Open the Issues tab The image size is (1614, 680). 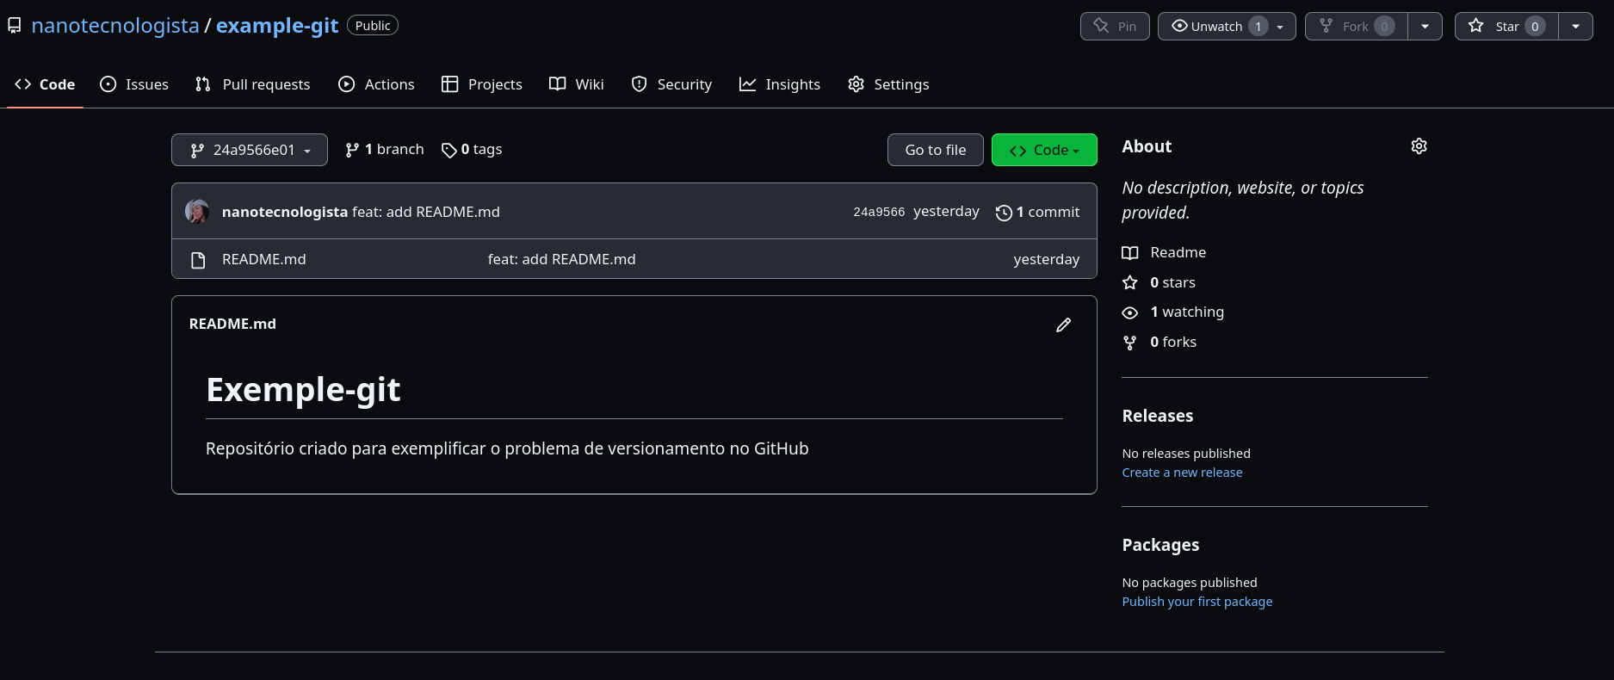[x=134, y=84]
